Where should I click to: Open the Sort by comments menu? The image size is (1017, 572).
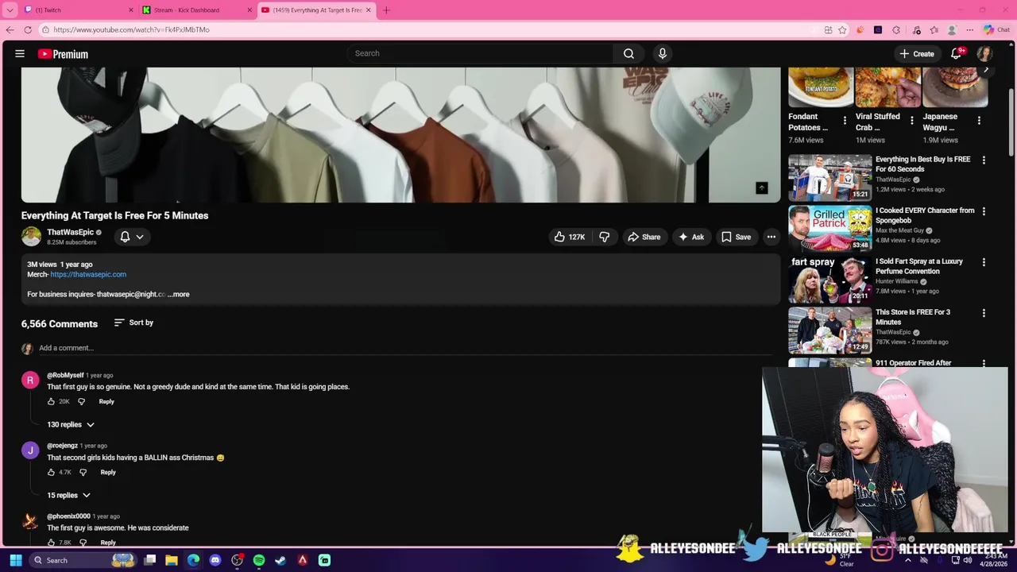tap(133, 323)
